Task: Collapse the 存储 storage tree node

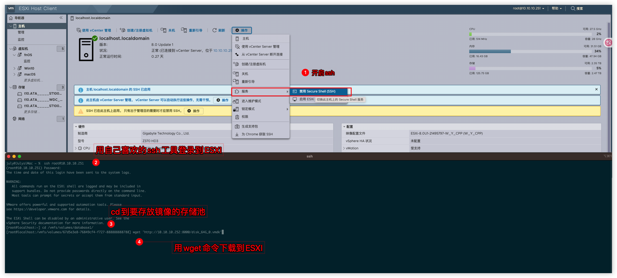Action: pyautogui.click(x=11, y=87)
